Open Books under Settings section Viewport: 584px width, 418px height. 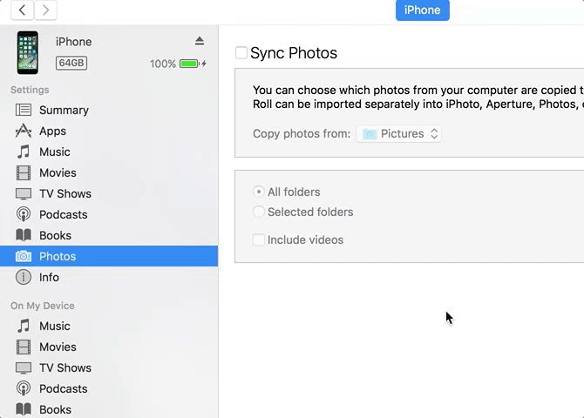pyautogui.click(x=55, y=235)
